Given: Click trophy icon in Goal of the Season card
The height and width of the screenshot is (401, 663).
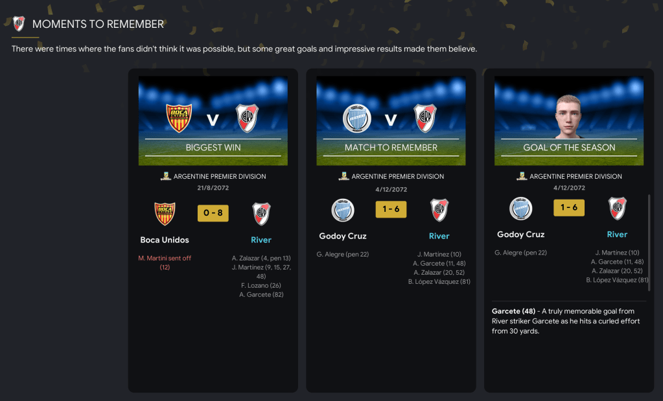Looking at the screenshot, I should point(522,176).
